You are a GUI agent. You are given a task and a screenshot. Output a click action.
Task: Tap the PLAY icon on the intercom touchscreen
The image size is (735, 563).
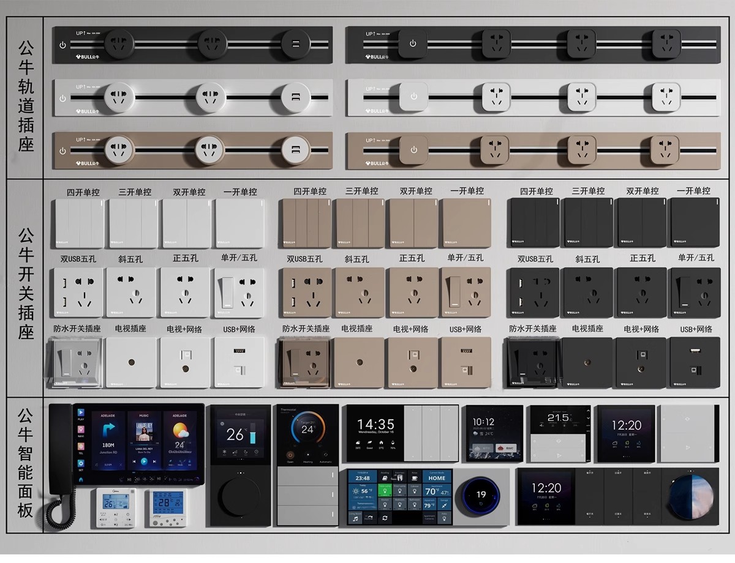coord(81,412)
